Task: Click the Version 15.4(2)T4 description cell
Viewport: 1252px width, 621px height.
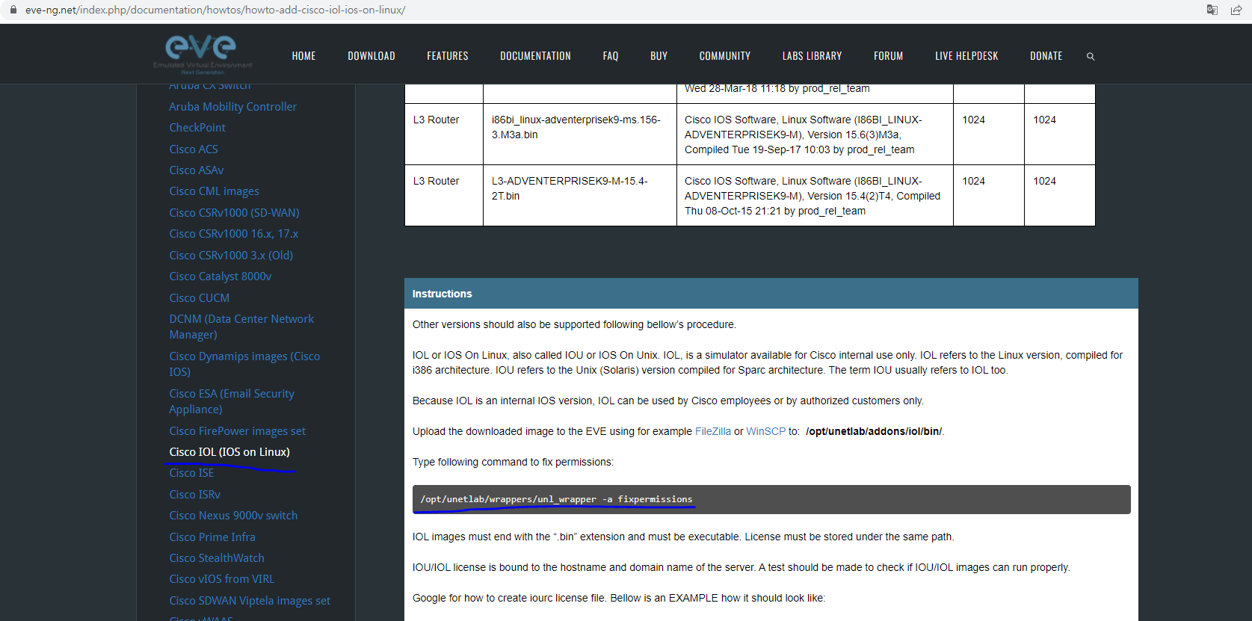Action: point(815,196)
